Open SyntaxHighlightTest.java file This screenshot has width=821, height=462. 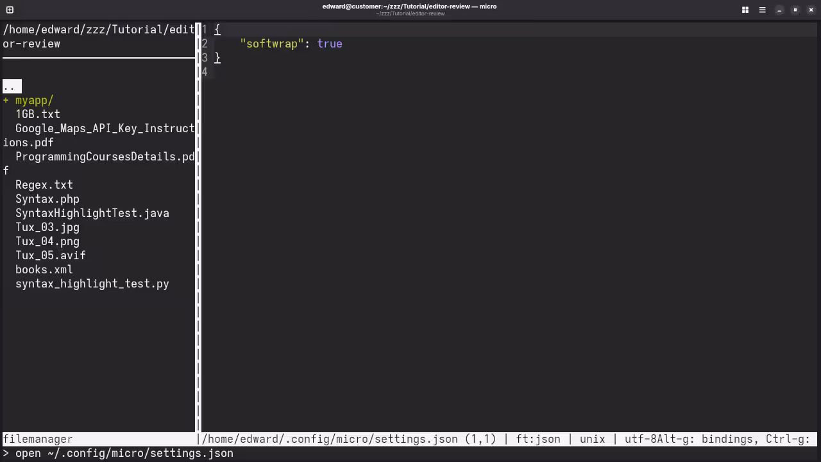point(92,213)
